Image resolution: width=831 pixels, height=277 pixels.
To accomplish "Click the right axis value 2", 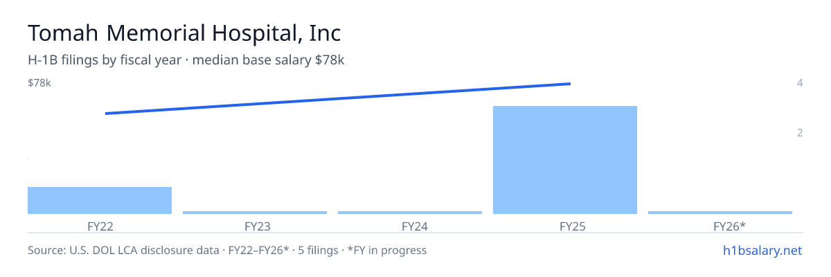I will pyautogui.click(x=800, y=133).
